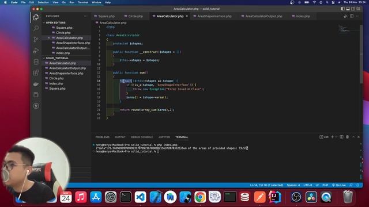The width and height of the screenshot is (369, 207).
Task: Change end of line LF setting
Action: click(x=317, y=185)
